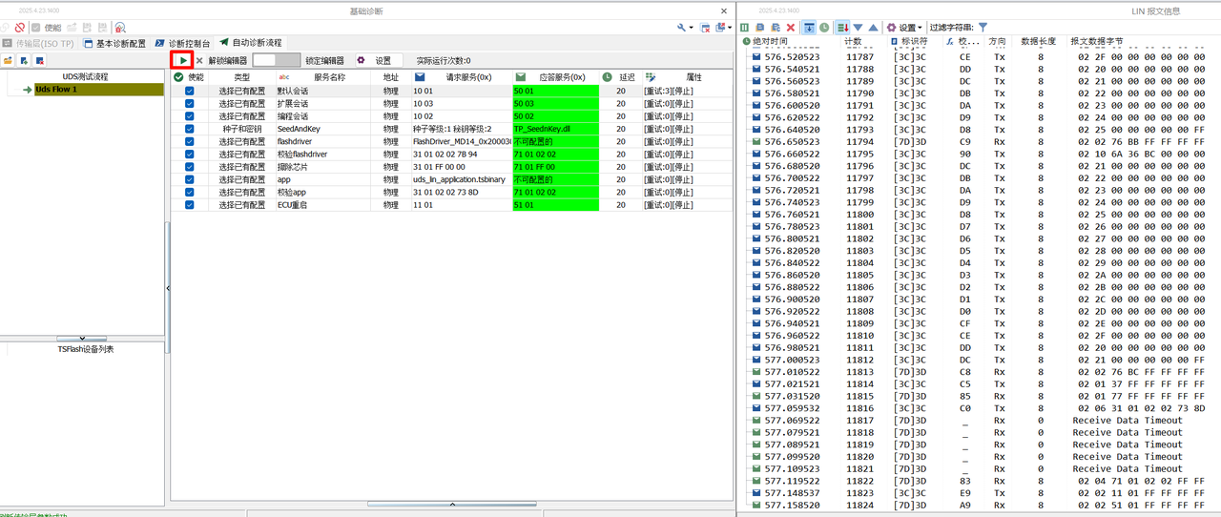Click the uds_lin_application.tsbinary cell
The height and width of the screenshot is (517, 1221).
pyautogui.click(x=462, y=179)
